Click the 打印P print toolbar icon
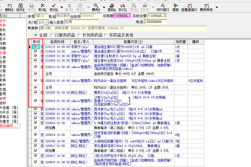 [145, 8]
